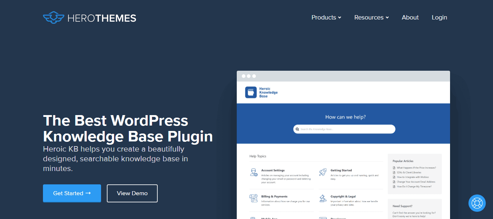Screen dimensions: 493x219
Task: Click the HeroThemes winged logo icon
Action: pos(53,18)
